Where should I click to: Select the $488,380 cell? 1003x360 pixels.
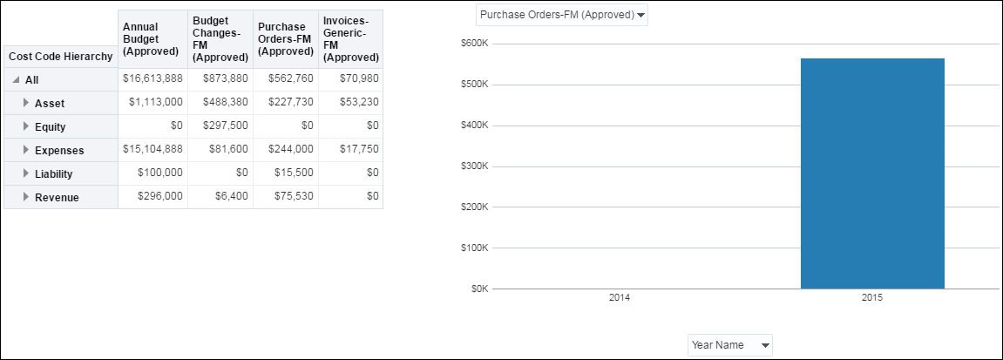coord(220,102)
